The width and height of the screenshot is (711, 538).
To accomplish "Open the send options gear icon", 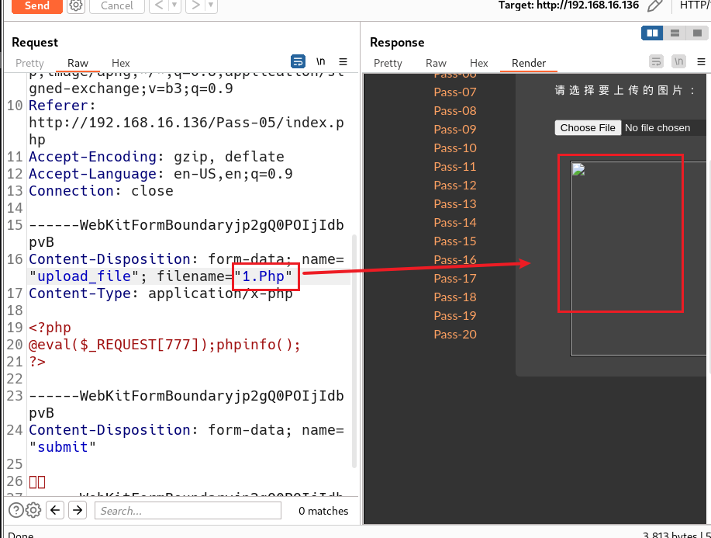I will (76, 5).
